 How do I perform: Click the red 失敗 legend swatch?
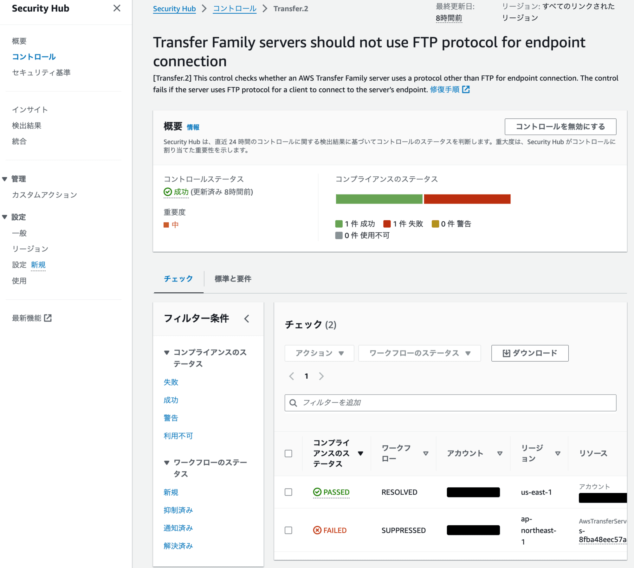tap(387, 224)
